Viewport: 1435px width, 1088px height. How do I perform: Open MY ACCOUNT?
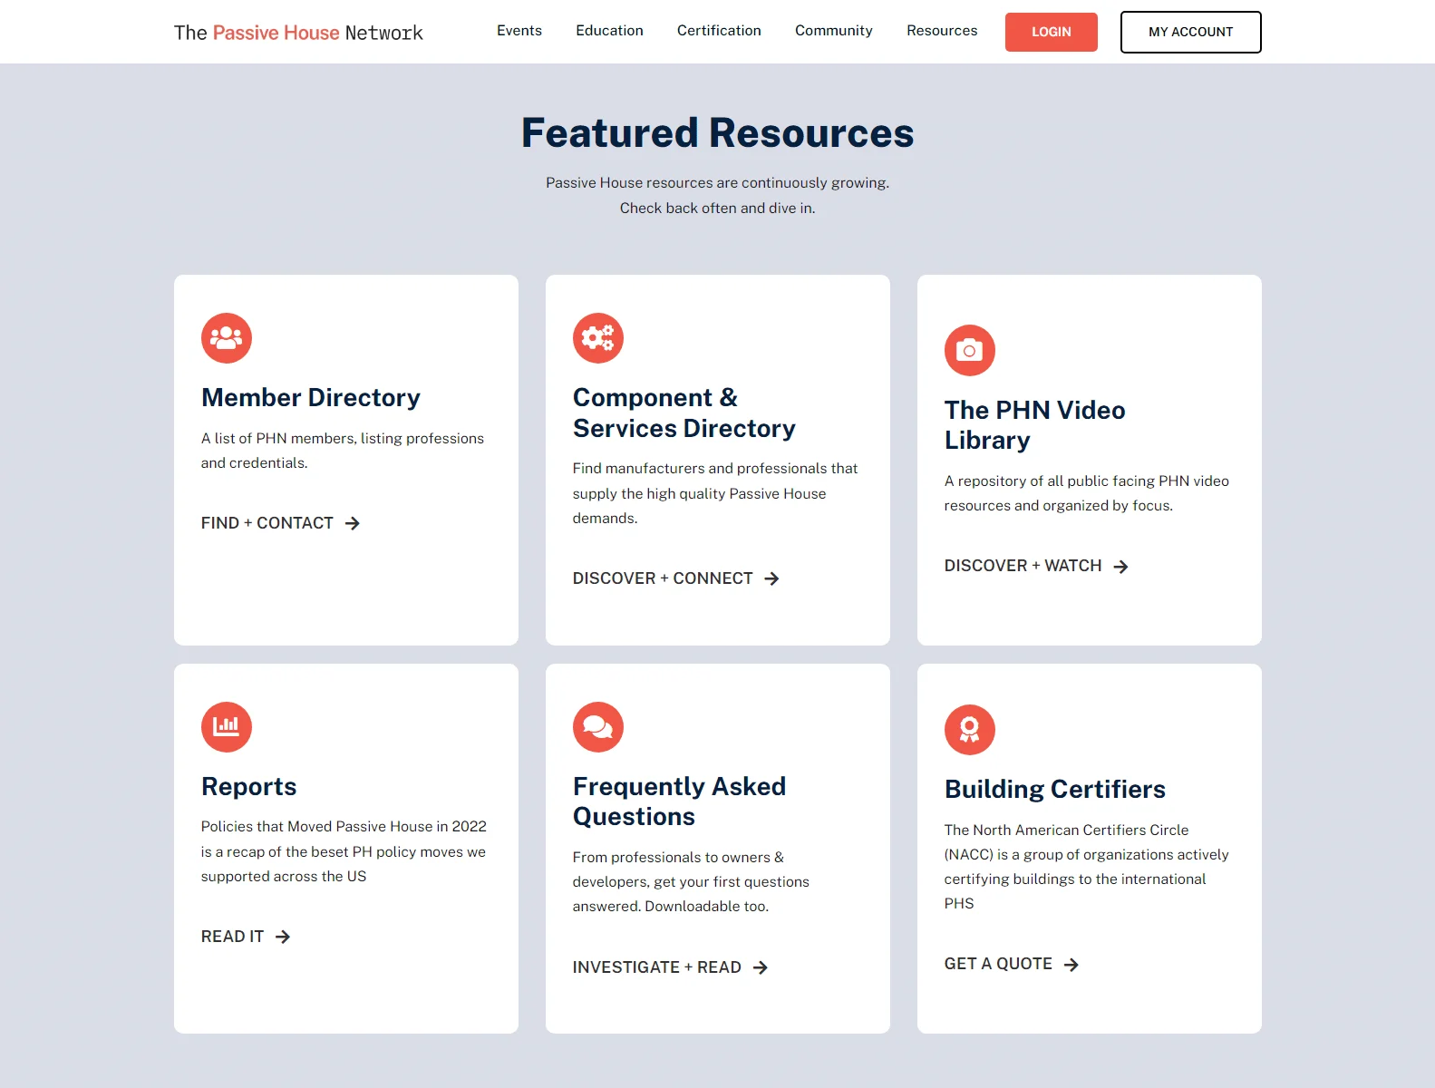tap(1191, 32)
